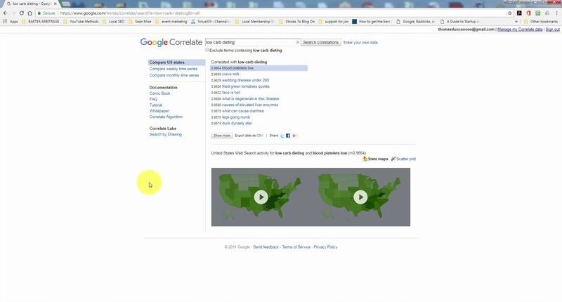This screenshot has height=302, width=562.
Task: Open the Chrome Apps shortcut
Action: click(10, 21)
